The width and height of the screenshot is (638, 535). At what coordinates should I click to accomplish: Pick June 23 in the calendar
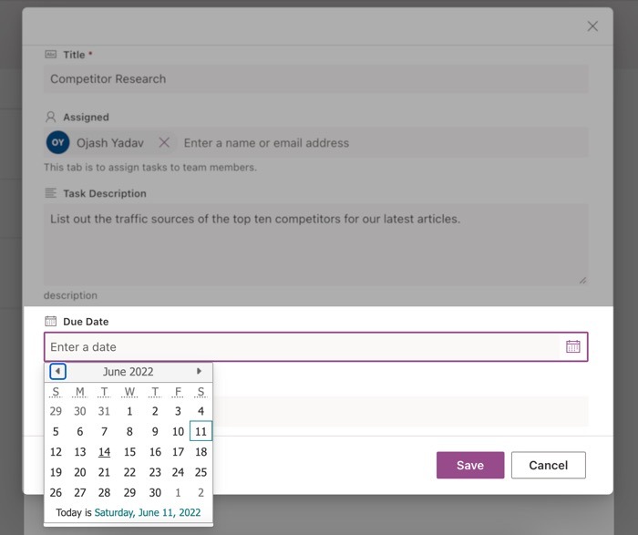click(155, 472)
